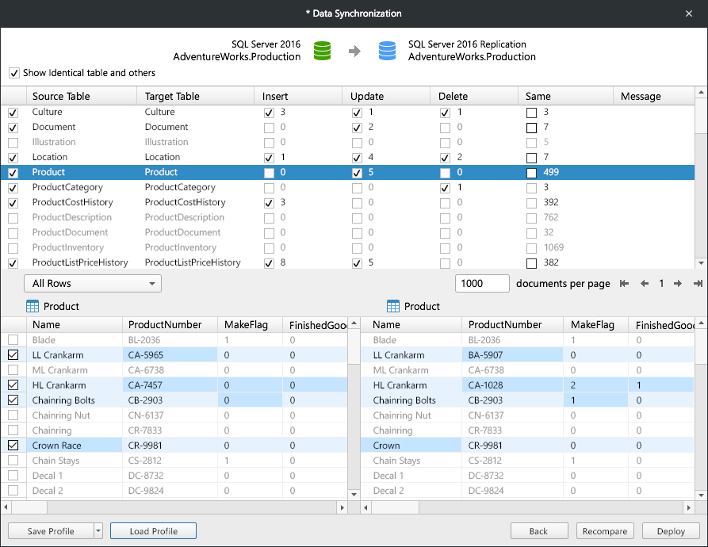The height and width of the screenshot is (547, 708).
Task: Click the CA-1028 cell in right grid
Action: point(512,385)
